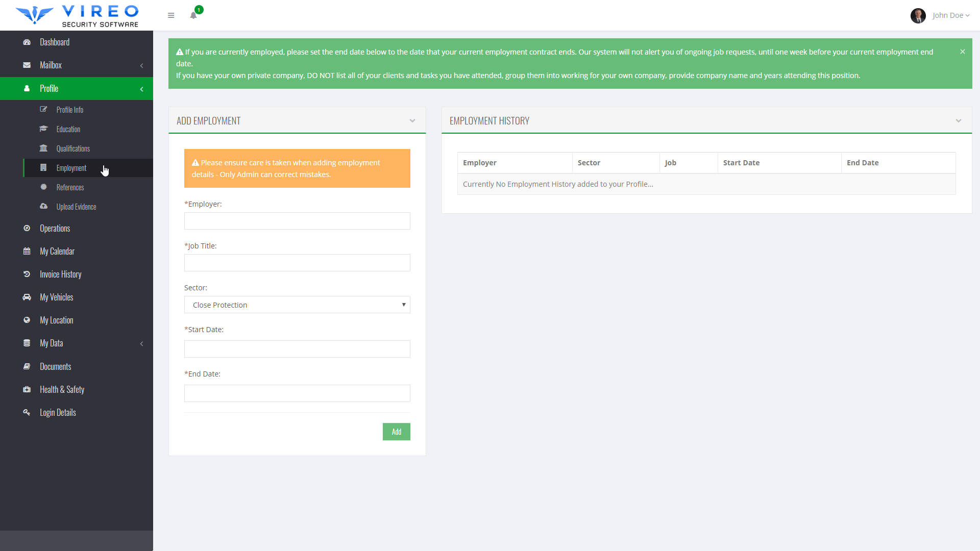Open the Qualifications section icon
This screenshot has width=980, height=551.
(43, 148)
